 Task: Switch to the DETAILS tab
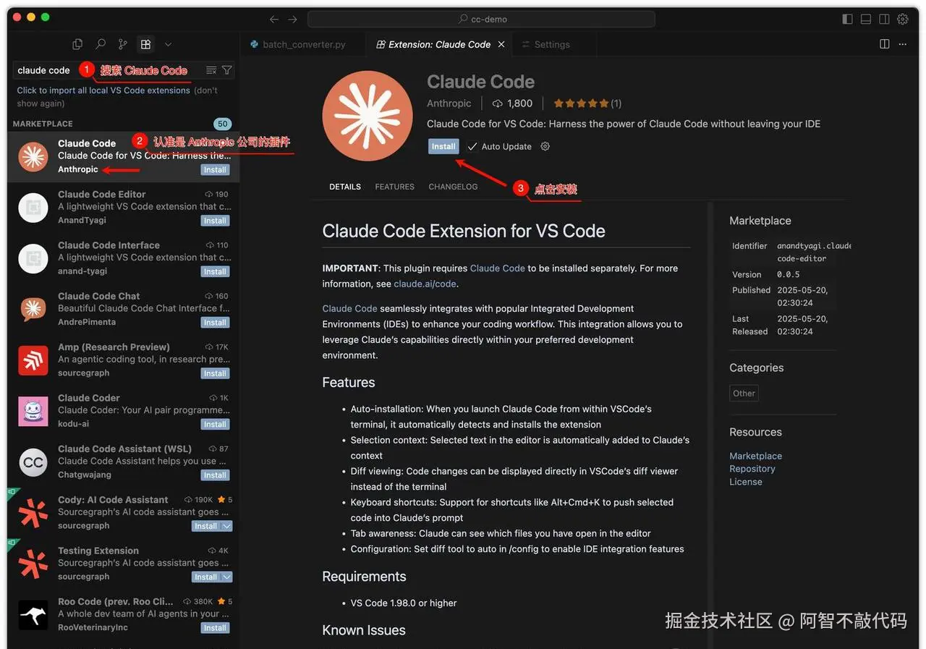[x=345, y=187]
